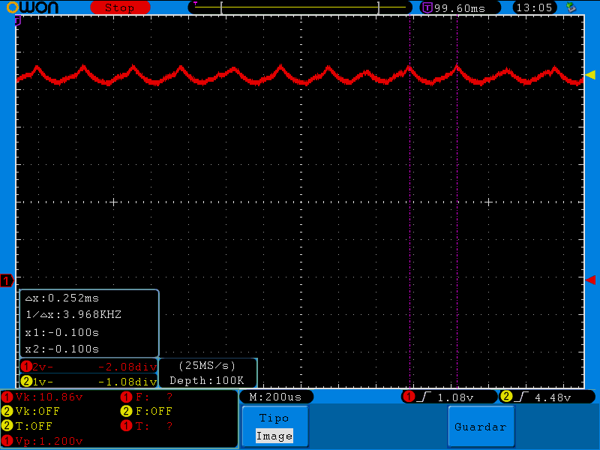Click the Guardar button
Screen dimensions: 600x450
tap(481, 426)
